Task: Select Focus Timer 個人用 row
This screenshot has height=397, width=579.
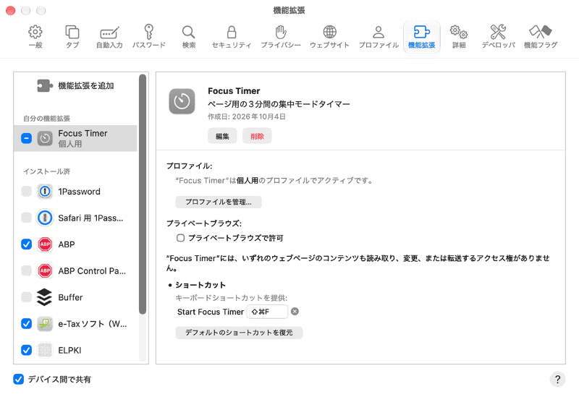Action: coord(75,138)
